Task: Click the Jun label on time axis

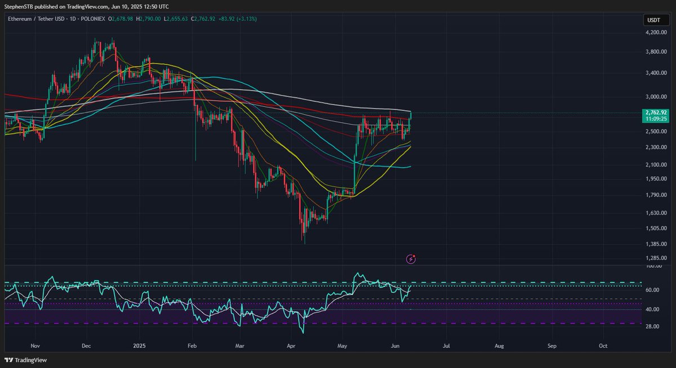Action: pyautogui.click(x=396, y=346)
